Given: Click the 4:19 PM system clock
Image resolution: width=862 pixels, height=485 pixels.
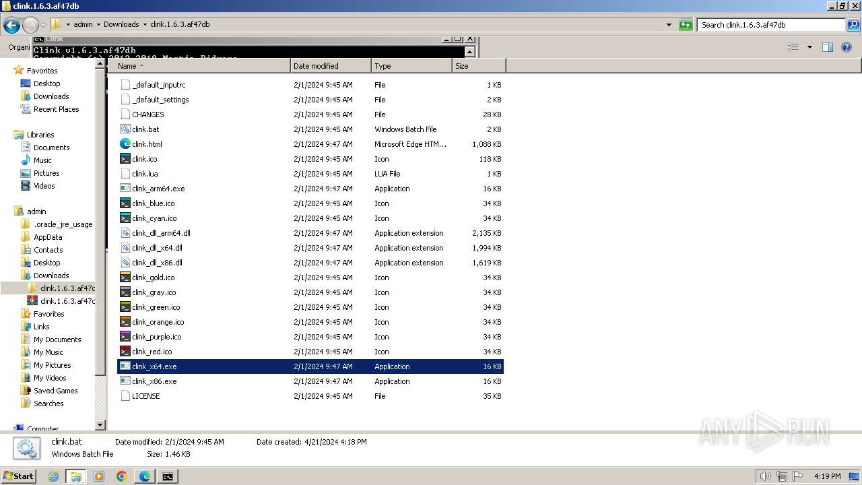Looking at the screenshot, I should [827, 476].
